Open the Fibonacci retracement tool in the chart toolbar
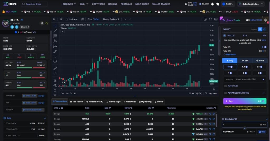This screenshot has height=141, width=270. point(55,36)
